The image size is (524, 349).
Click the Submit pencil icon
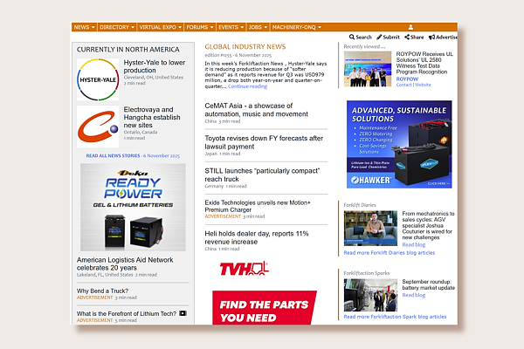(379, 38)
